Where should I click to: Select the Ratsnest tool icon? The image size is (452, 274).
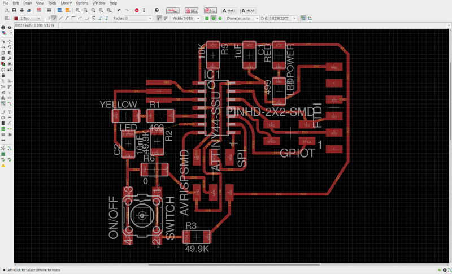click(x=3, y=149)
